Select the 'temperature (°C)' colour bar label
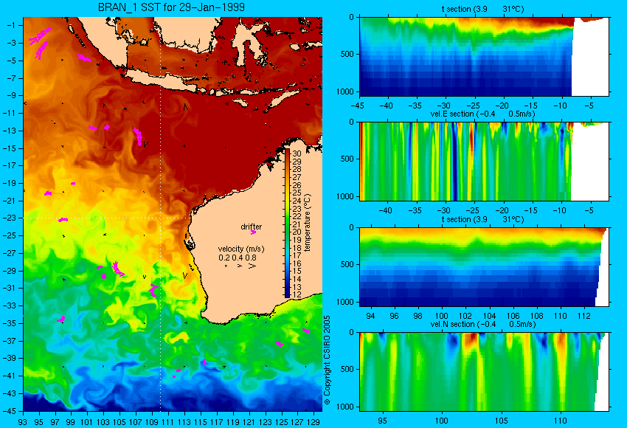 point(307,222)
